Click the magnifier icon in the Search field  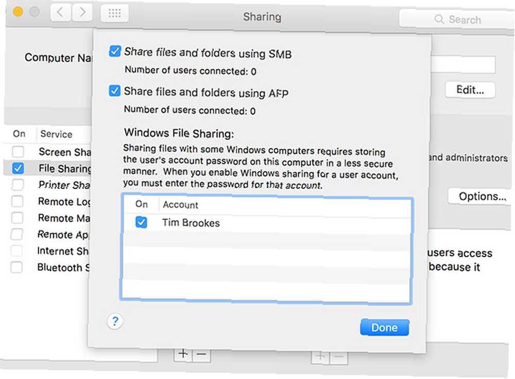coord(439,20)
